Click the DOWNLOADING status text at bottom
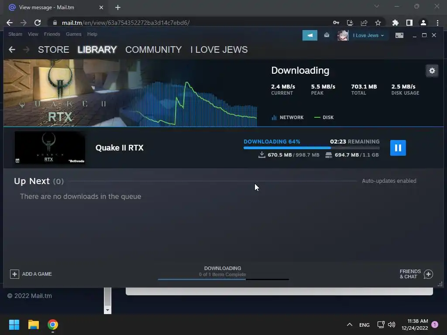The height and width of the screenshot is (335, 447). (x=223, y=268)
